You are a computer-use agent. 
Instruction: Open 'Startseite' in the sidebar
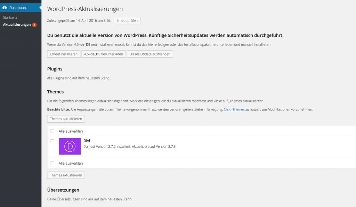(x=10, y=17)
